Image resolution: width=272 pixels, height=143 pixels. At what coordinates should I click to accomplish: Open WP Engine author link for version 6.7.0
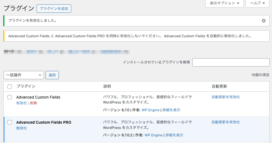pos(150,110)
